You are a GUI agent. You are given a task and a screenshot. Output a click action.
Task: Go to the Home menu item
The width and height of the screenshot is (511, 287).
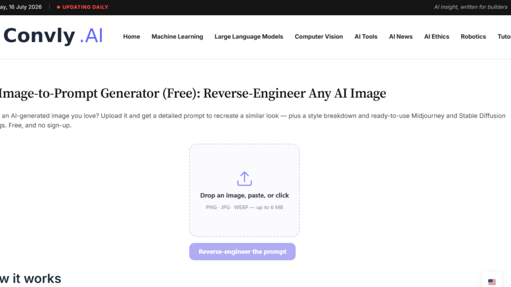click(131, 37)
